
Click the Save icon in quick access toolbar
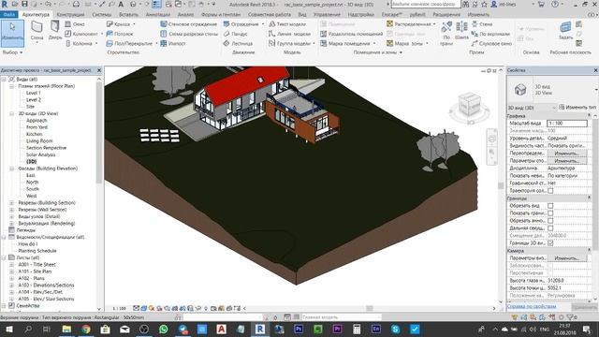coord(24,4)
